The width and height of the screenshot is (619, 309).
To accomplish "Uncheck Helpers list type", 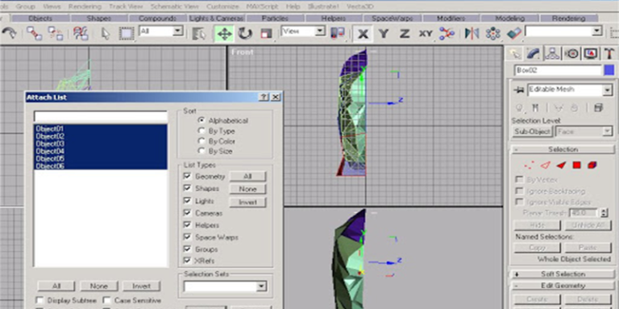I will (x=187, y=225).
